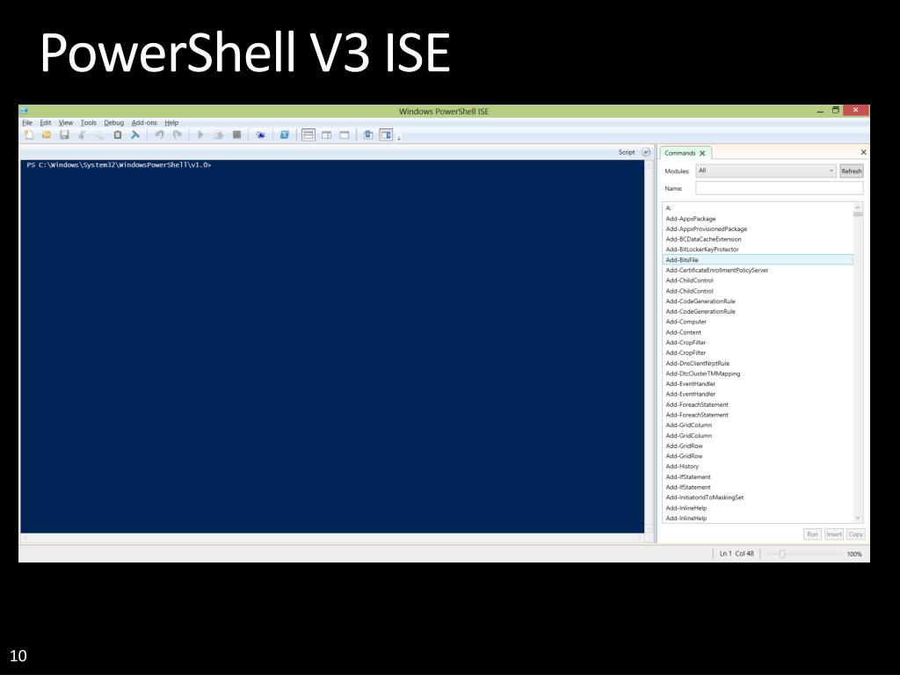Viewport: 900px width, 675px height.
Task: Show the script pane on right
Action: tap(326, 134)
